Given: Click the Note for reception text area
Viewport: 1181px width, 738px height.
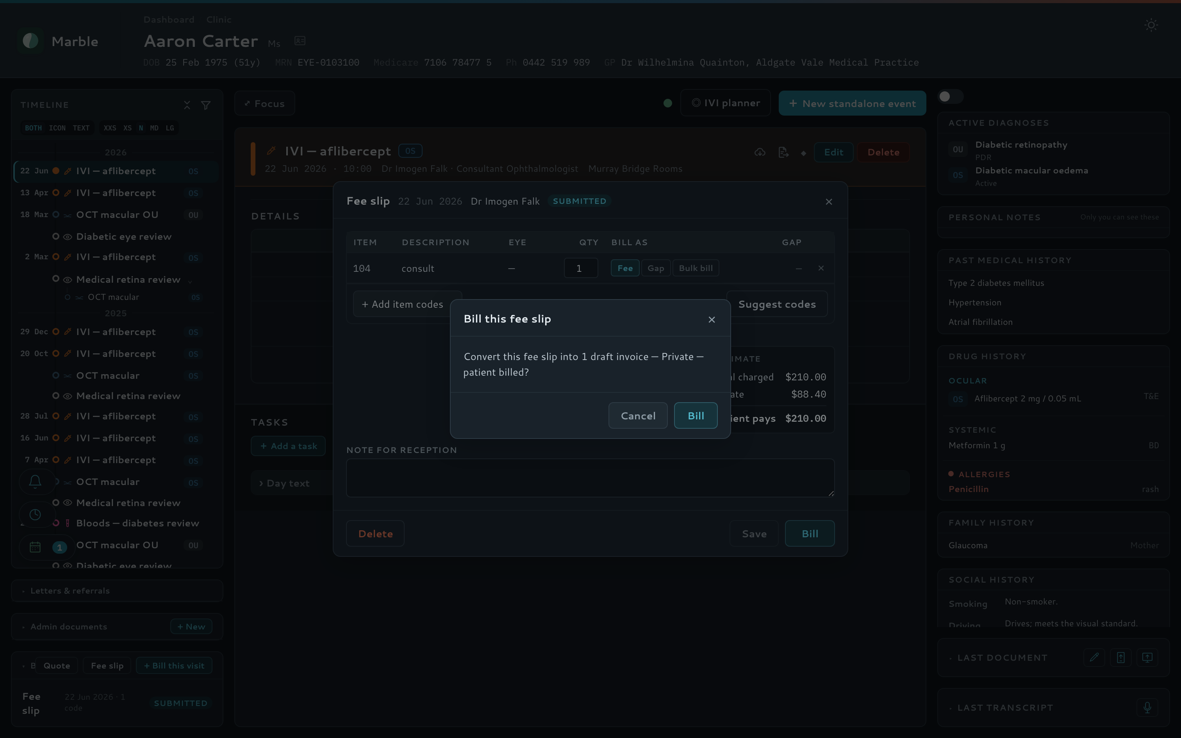Looking at the screenshot, I should click(x=590, y=478).
